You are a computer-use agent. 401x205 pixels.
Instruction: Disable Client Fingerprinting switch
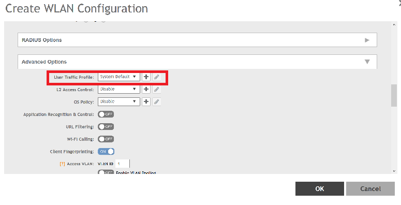[106, 152]
